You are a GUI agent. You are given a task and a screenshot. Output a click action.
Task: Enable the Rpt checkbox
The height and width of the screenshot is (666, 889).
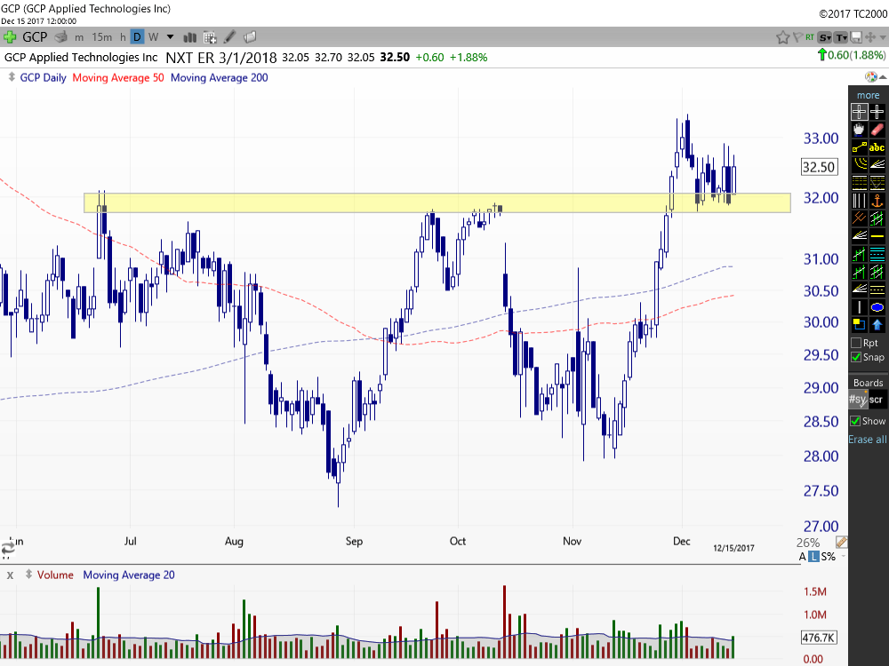(x=856, y=343)
